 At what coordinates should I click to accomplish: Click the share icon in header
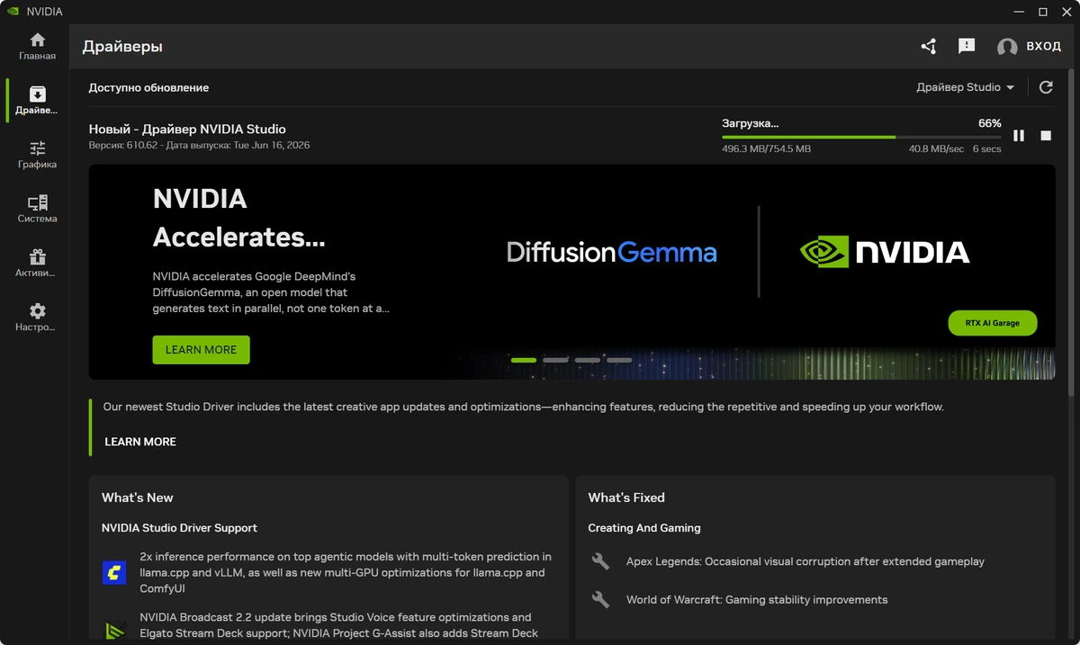(929, 46)
